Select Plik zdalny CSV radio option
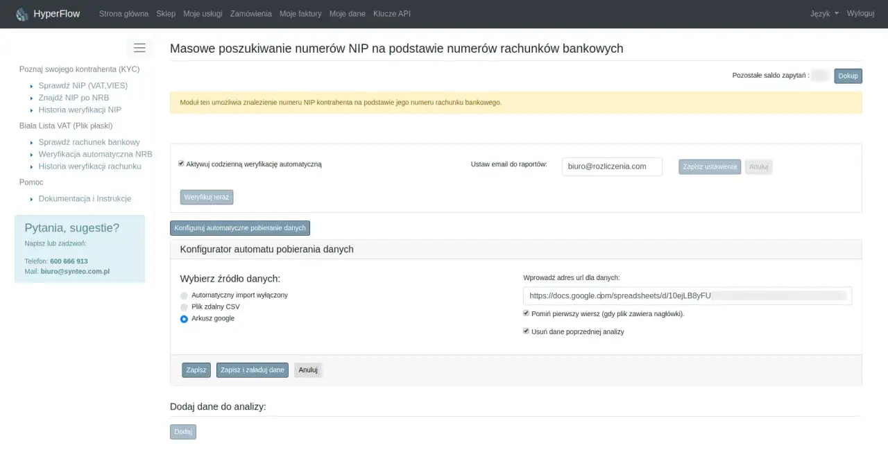The width and height of the screenshot is (888, 450). (x=184, y=307)
